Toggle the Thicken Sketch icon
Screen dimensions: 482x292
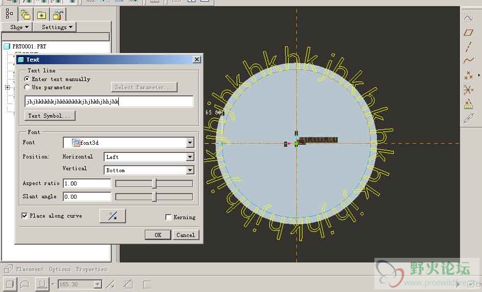(x=147, y=284)
